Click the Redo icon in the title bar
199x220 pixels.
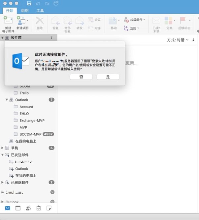(x=47, y=3)
